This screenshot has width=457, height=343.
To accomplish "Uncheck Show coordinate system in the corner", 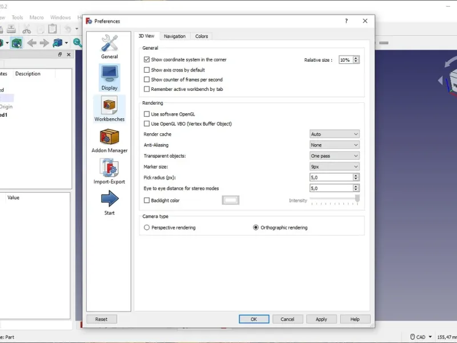I will 147,59.
